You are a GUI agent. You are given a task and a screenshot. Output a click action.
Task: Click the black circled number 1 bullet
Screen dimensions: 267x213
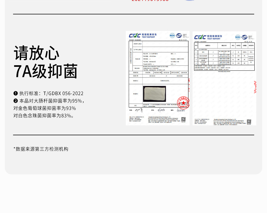point(16,93)
